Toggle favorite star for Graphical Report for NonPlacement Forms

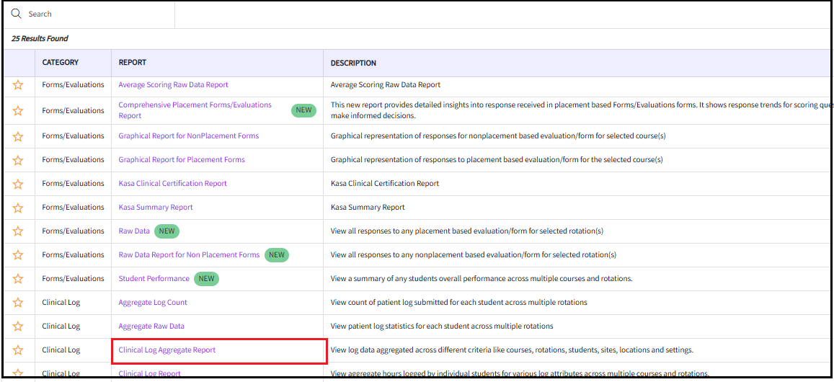[18, 136]
